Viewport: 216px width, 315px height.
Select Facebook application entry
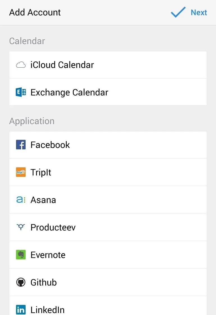click(108, 145)
